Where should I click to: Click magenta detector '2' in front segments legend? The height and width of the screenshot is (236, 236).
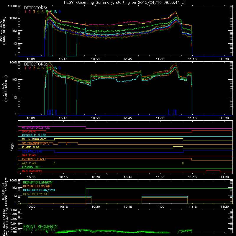[x=30, y=12]
